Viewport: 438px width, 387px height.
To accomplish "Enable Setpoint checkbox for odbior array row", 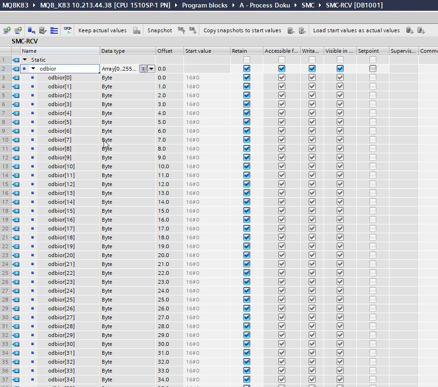I will pyautogui.click(x=373, y=69).
